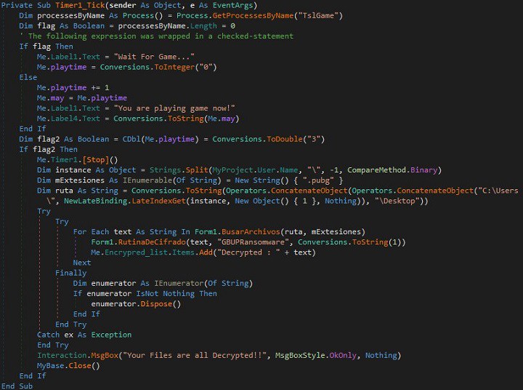
Task: Select the ".pubg" extension string
Action: click(x=318, y=180)
